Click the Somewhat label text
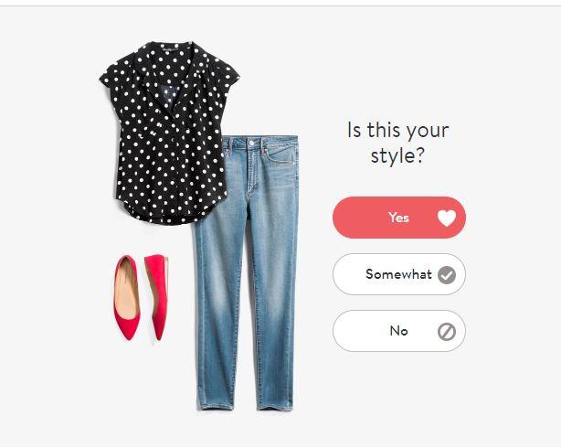Screen dimensions: 561x447 pyautogui.click(x=398, y=274)
